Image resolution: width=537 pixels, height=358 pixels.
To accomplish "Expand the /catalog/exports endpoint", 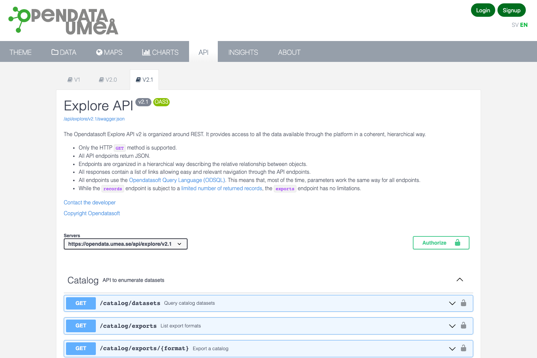I will point(452,326).
